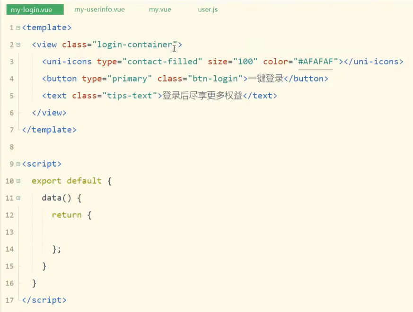Image resolution: width=413 pixels, height=312 pixels.
Task: Click the closing </script> tag
Action: click(44, 300)
